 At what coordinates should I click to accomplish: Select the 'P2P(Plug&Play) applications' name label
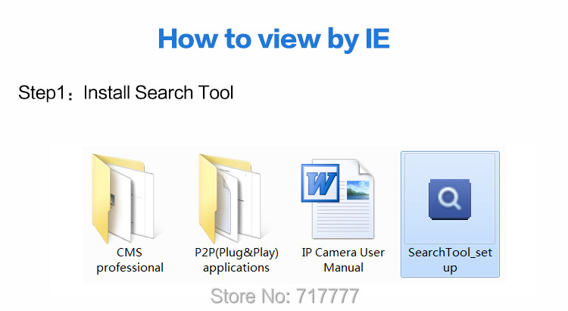click(236, 259)
